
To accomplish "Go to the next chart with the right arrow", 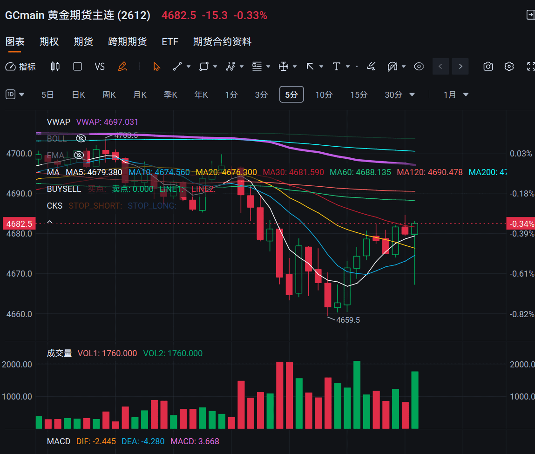I will [461, 67].
